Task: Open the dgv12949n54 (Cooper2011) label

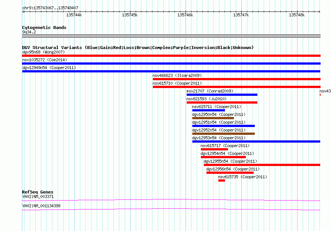Action: 49,68
